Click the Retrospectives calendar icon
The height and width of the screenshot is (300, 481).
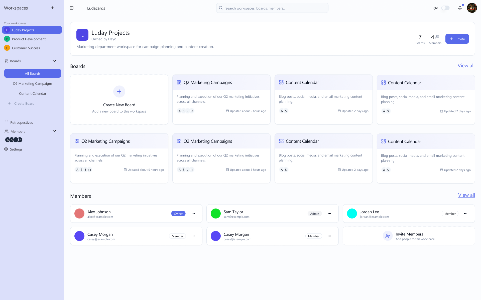[x=7, y=122]
